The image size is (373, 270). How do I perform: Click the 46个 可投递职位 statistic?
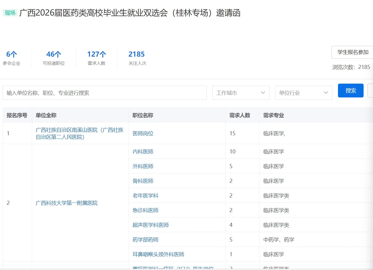click(x=54, y=58)
